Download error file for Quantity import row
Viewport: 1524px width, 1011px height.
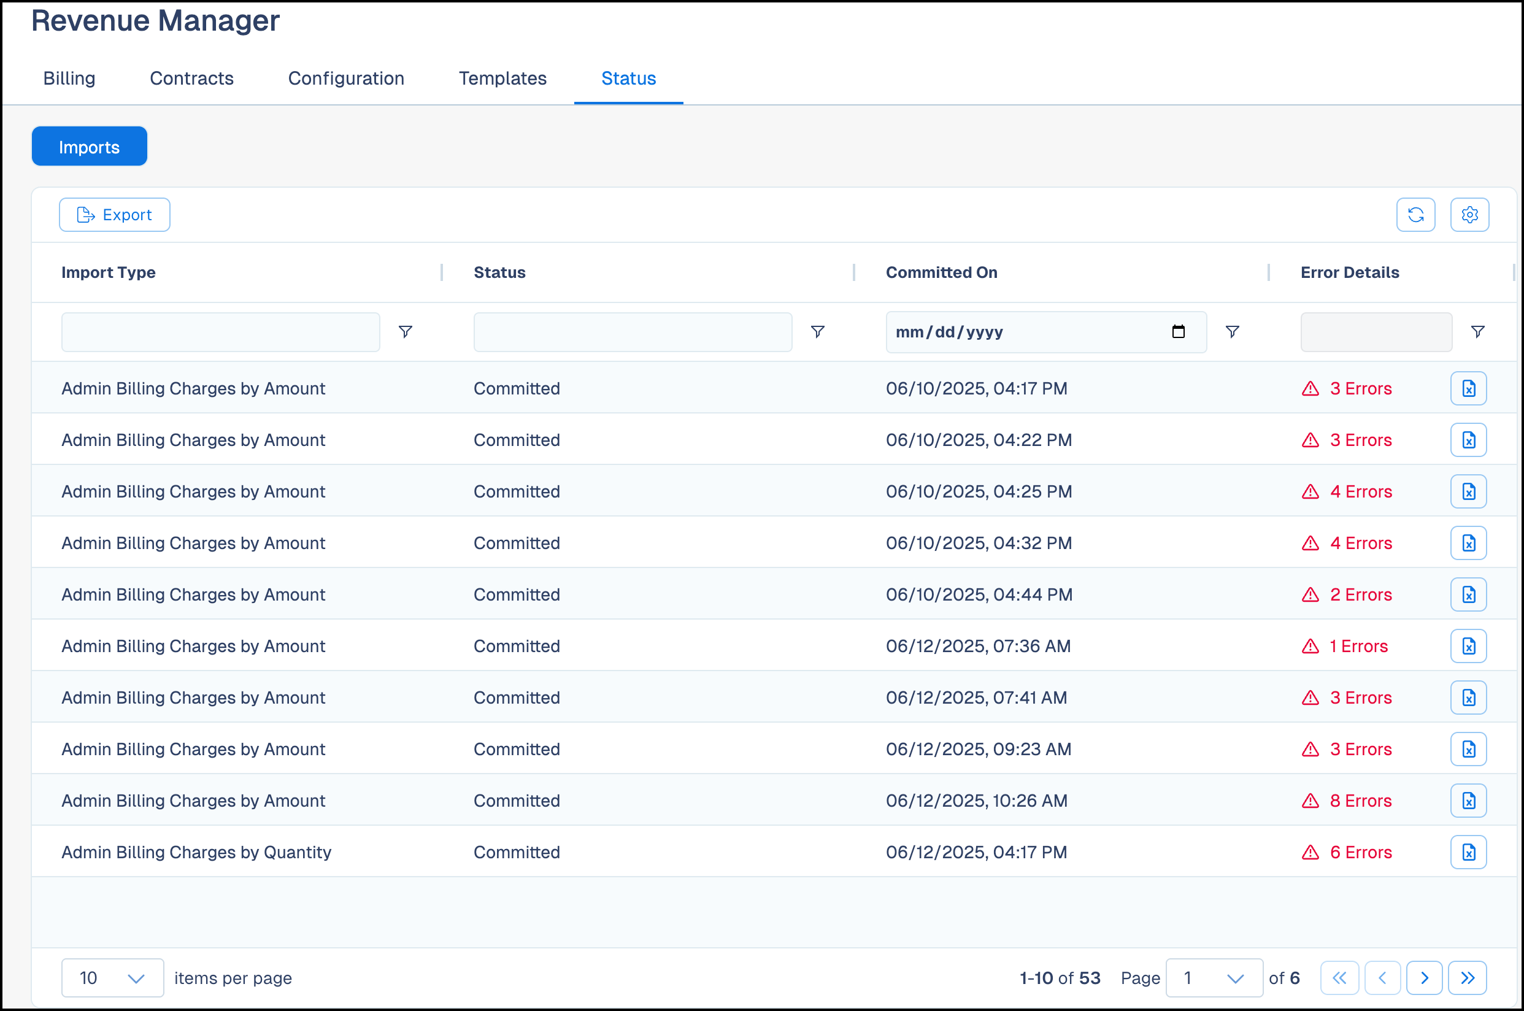(1469, 852)
